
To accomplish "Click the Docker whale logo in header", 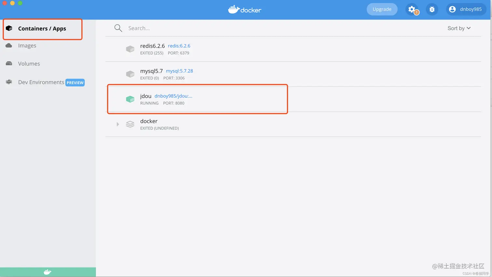I will 245,9.
